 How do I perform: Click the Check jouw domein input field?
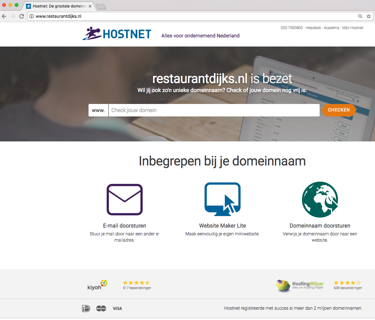(x=214, y=110)
